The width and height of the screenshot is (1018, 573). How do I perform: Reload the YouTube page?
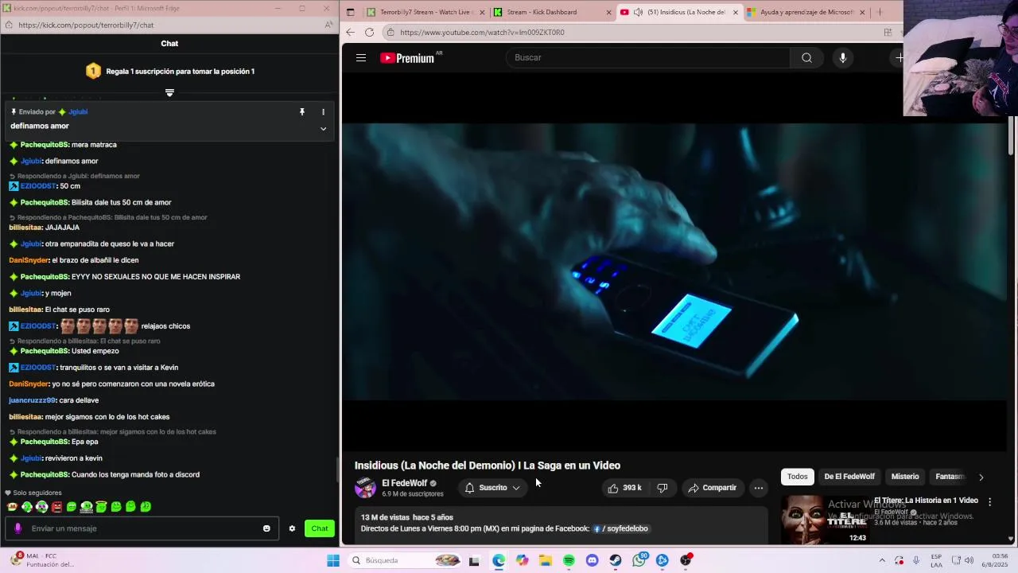point(369,32)
